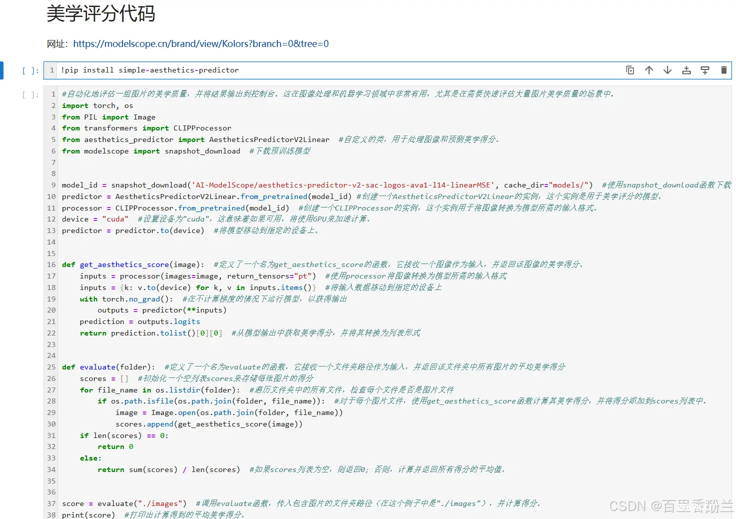The image size is (736, 519).
Task: Click 'return prediction.tolist()[0][0]' line
Action: click(x=151, y=333)
